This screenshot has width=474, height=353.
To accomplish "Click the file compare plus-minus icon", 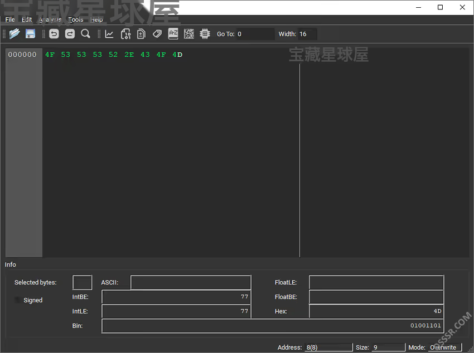I will tap(141, 34).
